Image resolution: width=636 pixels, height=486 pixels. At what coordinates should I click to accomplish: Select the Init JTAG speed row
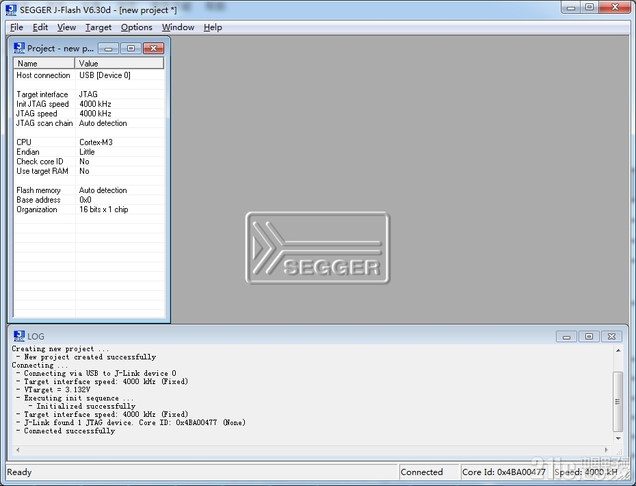[89, 104]
